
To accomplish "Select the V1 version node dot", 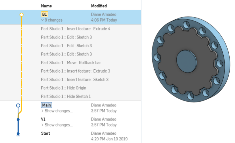I will pyautogui.click(x=18, y=119).
